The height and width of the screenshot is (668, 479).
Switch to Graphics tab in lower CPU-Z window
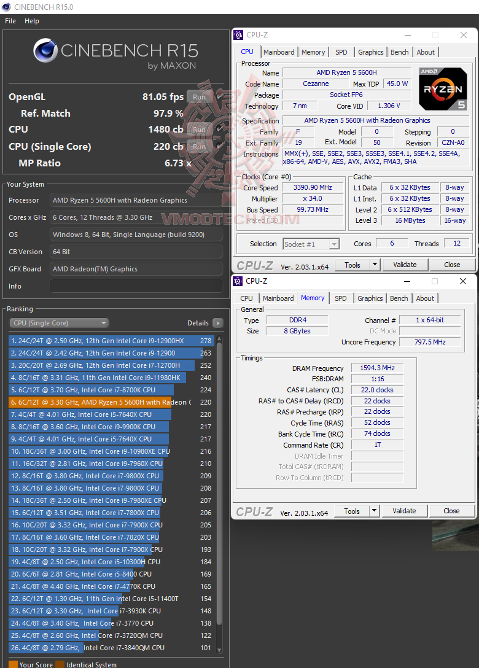[x=370, y=298]
